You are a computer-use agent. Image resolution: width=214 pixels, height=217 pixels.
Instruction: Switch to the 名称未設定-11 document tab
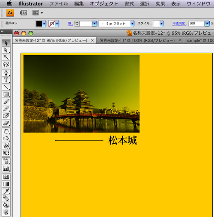[x=137, y=40]
